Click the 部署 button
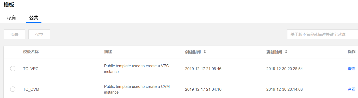This screenshot has width=358, height=98. click(15, 34)
